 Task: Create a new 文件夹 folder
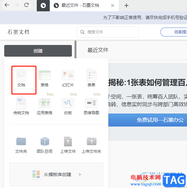pos(21,145)
